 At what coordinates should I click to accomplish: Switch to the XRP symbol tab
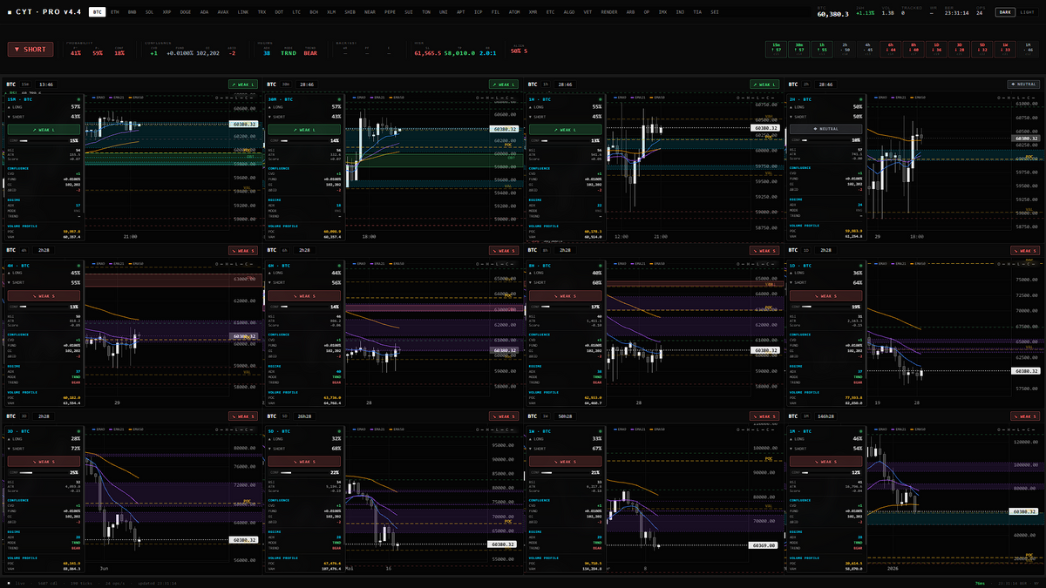166,13
